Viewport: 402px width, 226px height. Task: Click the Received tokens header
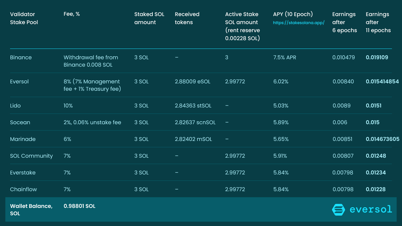(187, 18)
